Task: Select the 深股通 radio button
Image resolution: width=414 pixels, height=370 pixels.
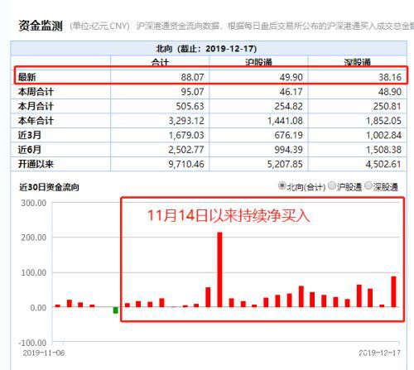Action: pyautogui.click(x=368, y=185)
